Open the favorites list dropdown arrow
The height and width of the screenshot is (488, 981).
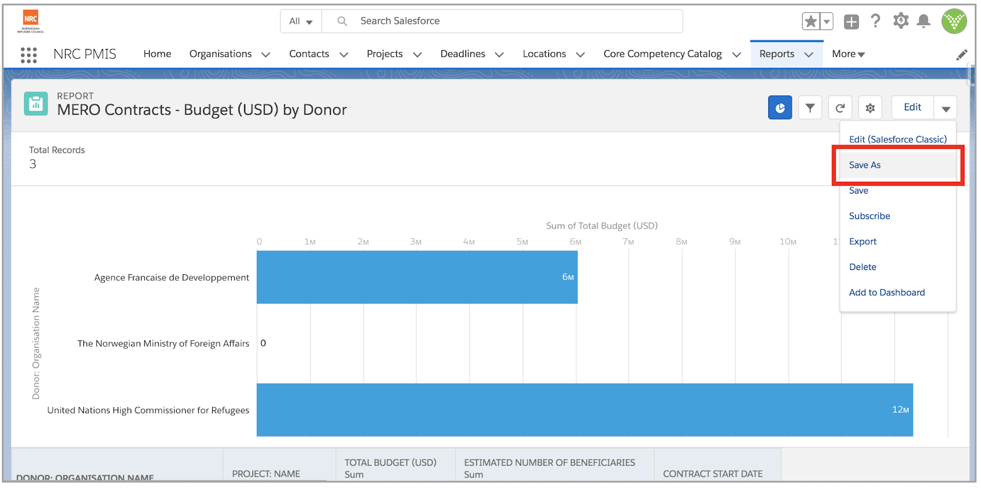pyautogui.click(x=826, y=21)
